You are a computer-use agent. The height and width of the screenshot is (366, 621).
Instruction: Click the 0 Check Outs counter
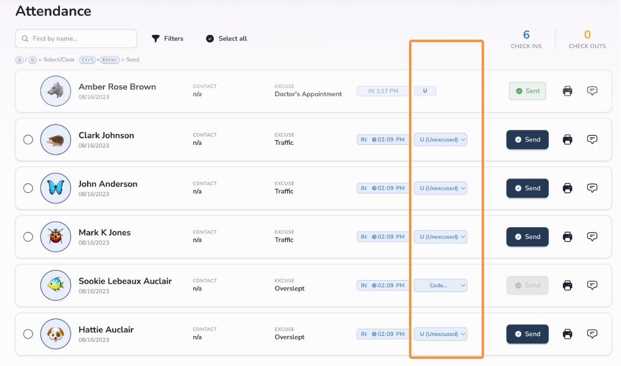click(587, 39)
